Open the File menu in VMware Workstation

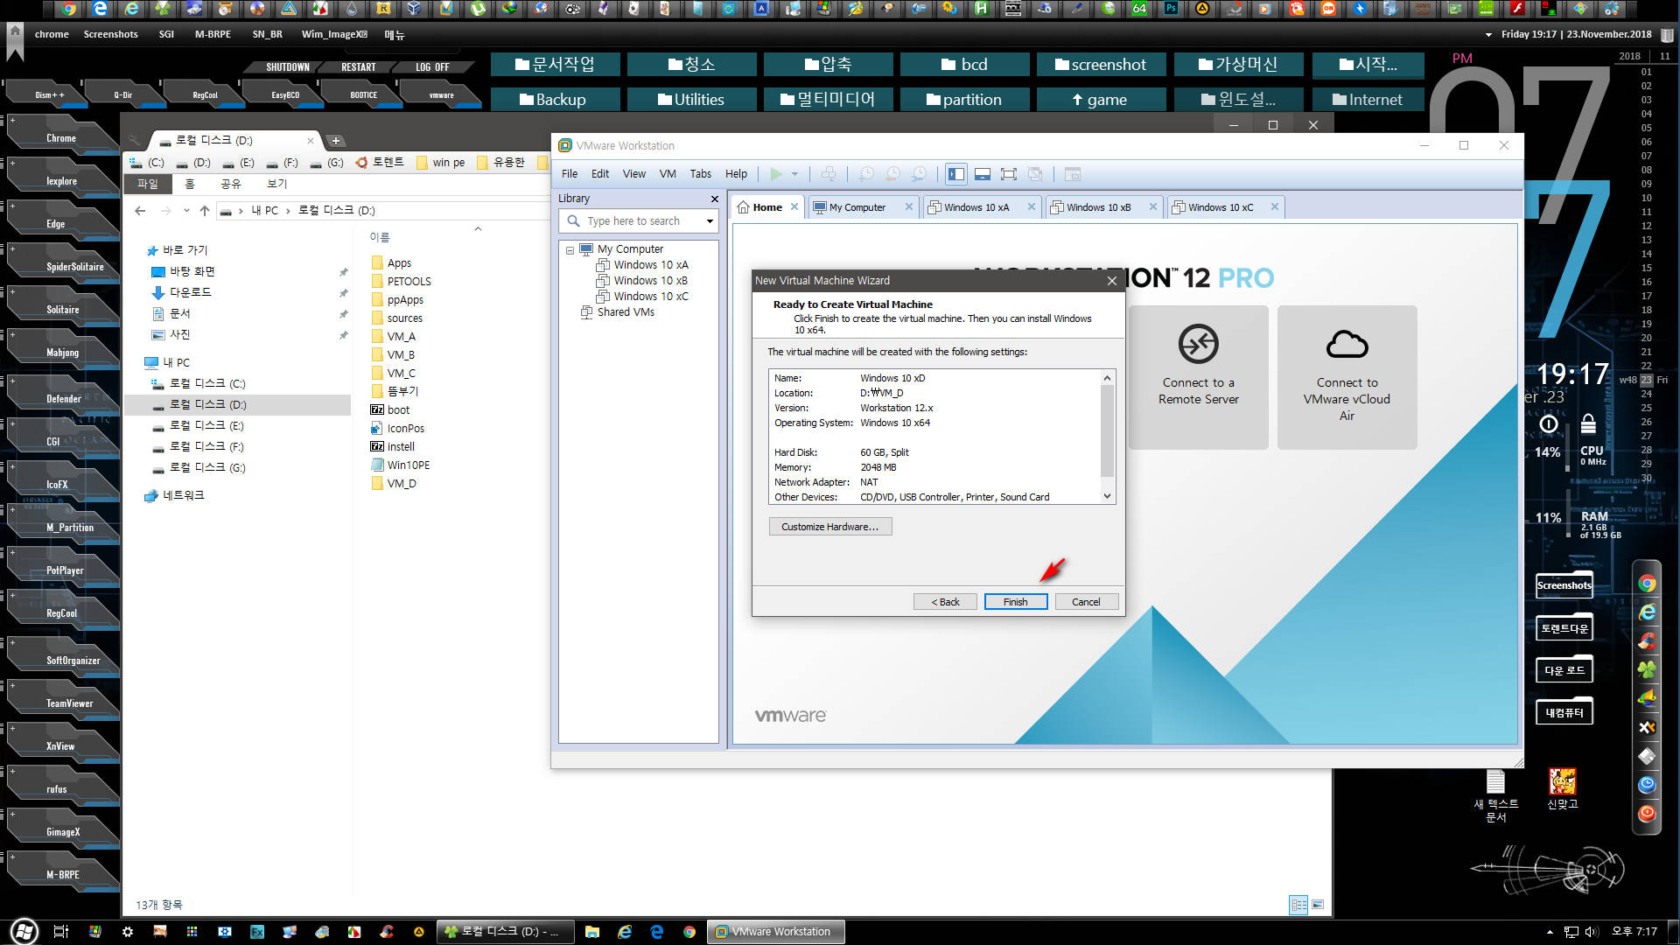(x=570, y=174)
